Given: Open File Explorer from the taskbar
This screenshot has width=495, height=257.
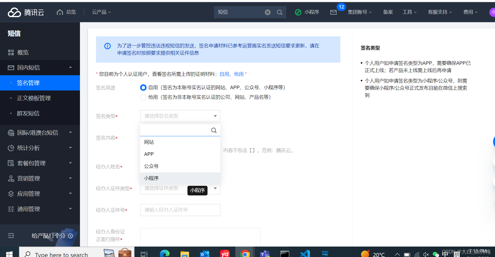Looking at the screenshot, I should 185,254.
